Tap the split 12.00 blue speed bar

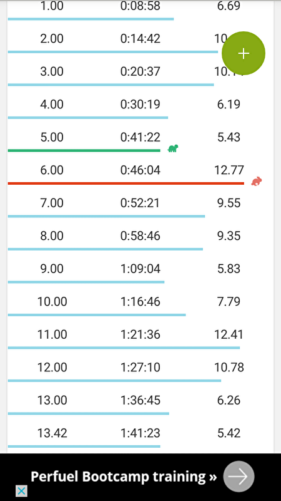pos(114,381)
